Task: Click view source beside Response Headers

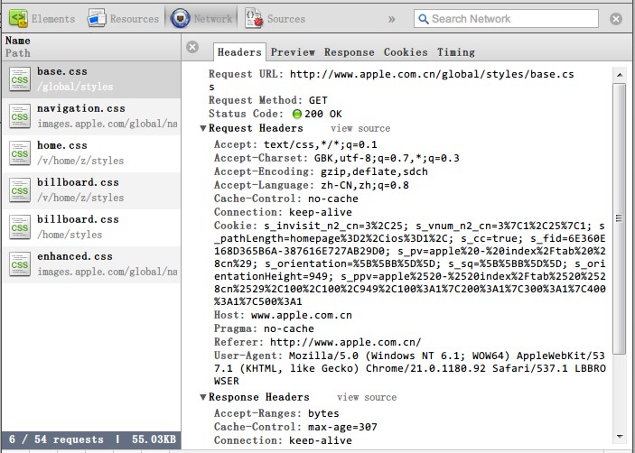Action: click(x=367, y=397)
